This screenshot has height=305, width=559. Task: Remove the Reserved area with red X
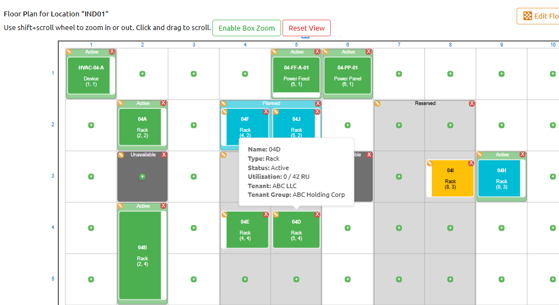click(x=472, y=103)
